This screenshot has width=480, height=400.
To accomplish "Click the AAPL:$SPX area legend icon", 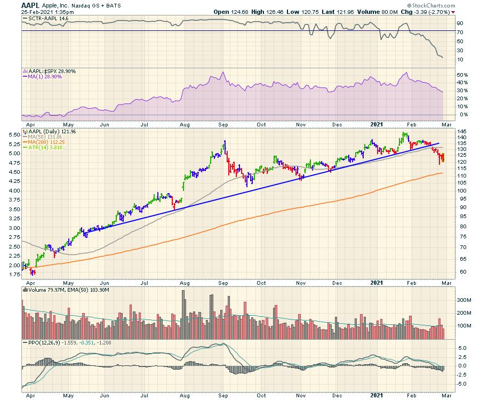I will pyautogui.click(x=25, y=71).
